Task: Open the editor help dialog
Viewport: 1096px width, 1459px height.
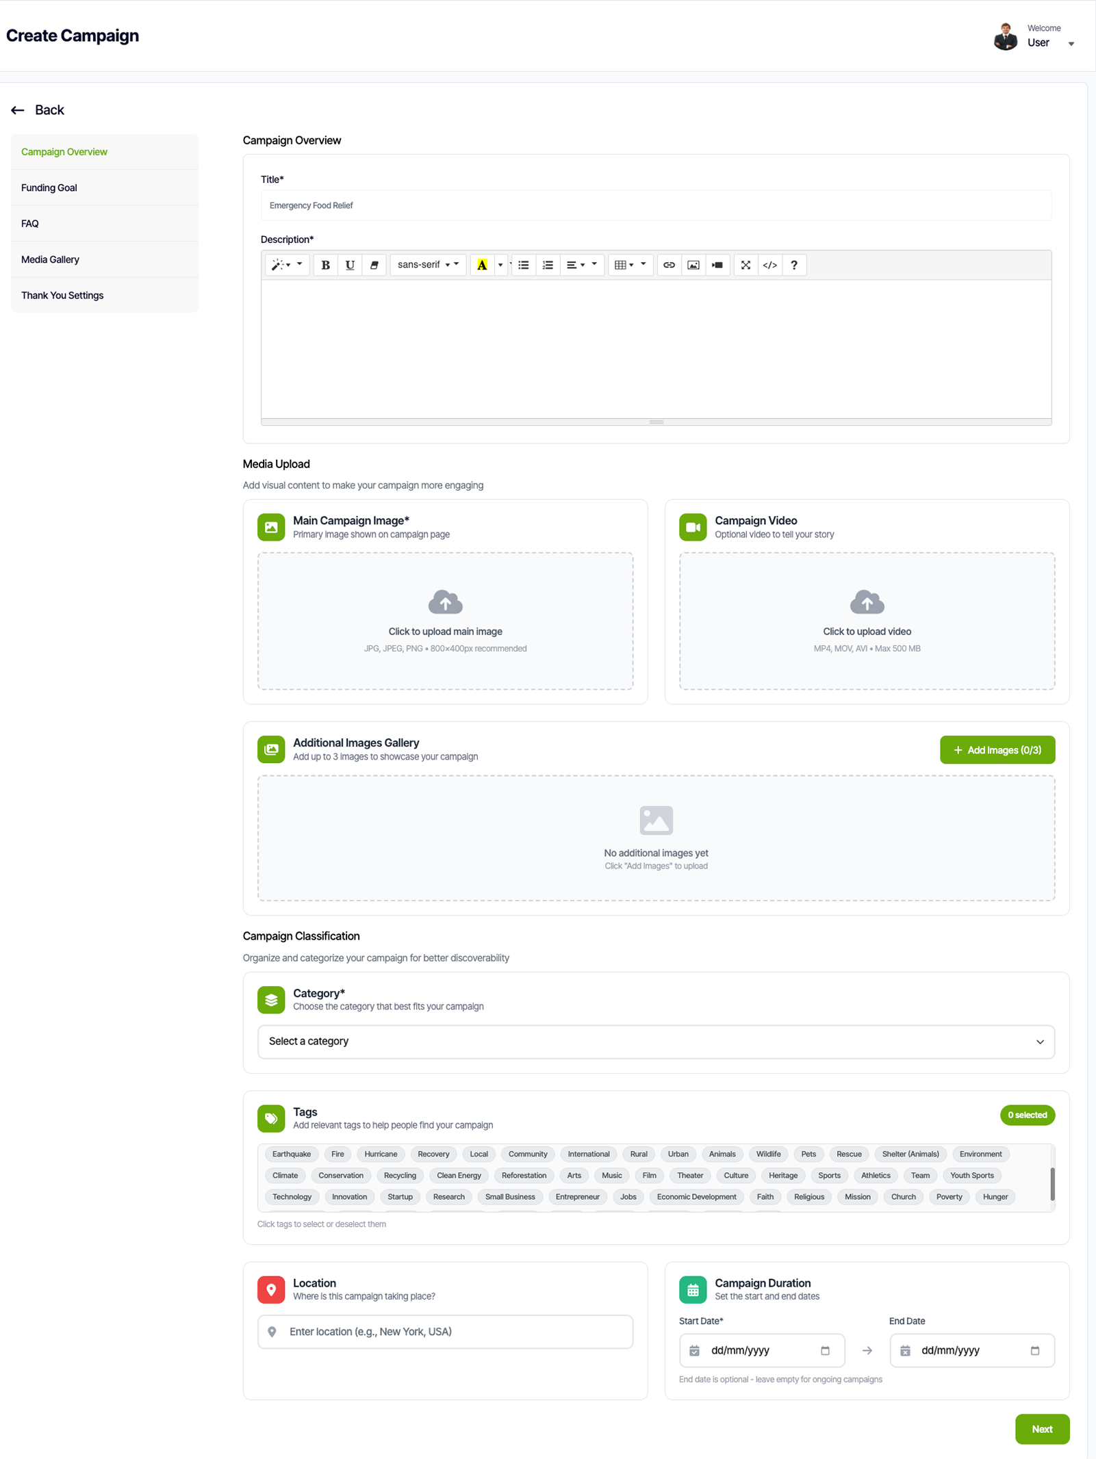Action: tap(793, 265)
